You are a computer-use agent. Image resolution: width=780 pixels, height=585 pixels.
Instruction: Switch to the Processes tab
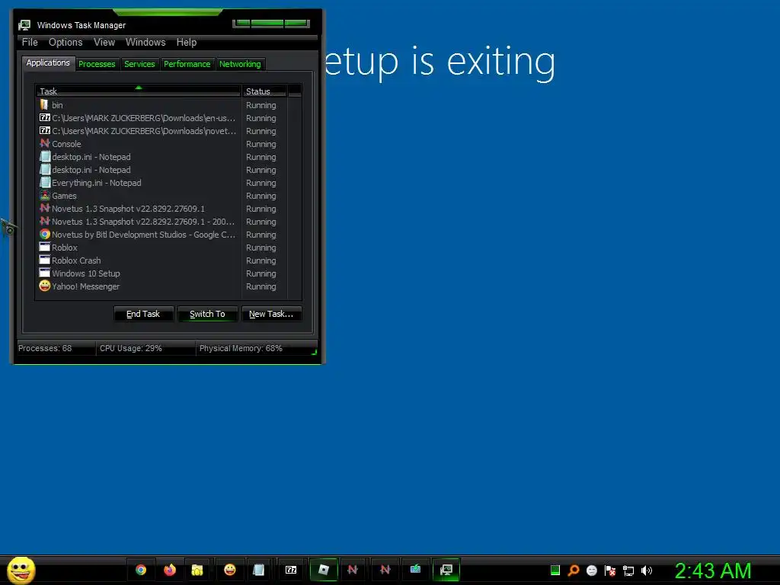tap(97, 64)
